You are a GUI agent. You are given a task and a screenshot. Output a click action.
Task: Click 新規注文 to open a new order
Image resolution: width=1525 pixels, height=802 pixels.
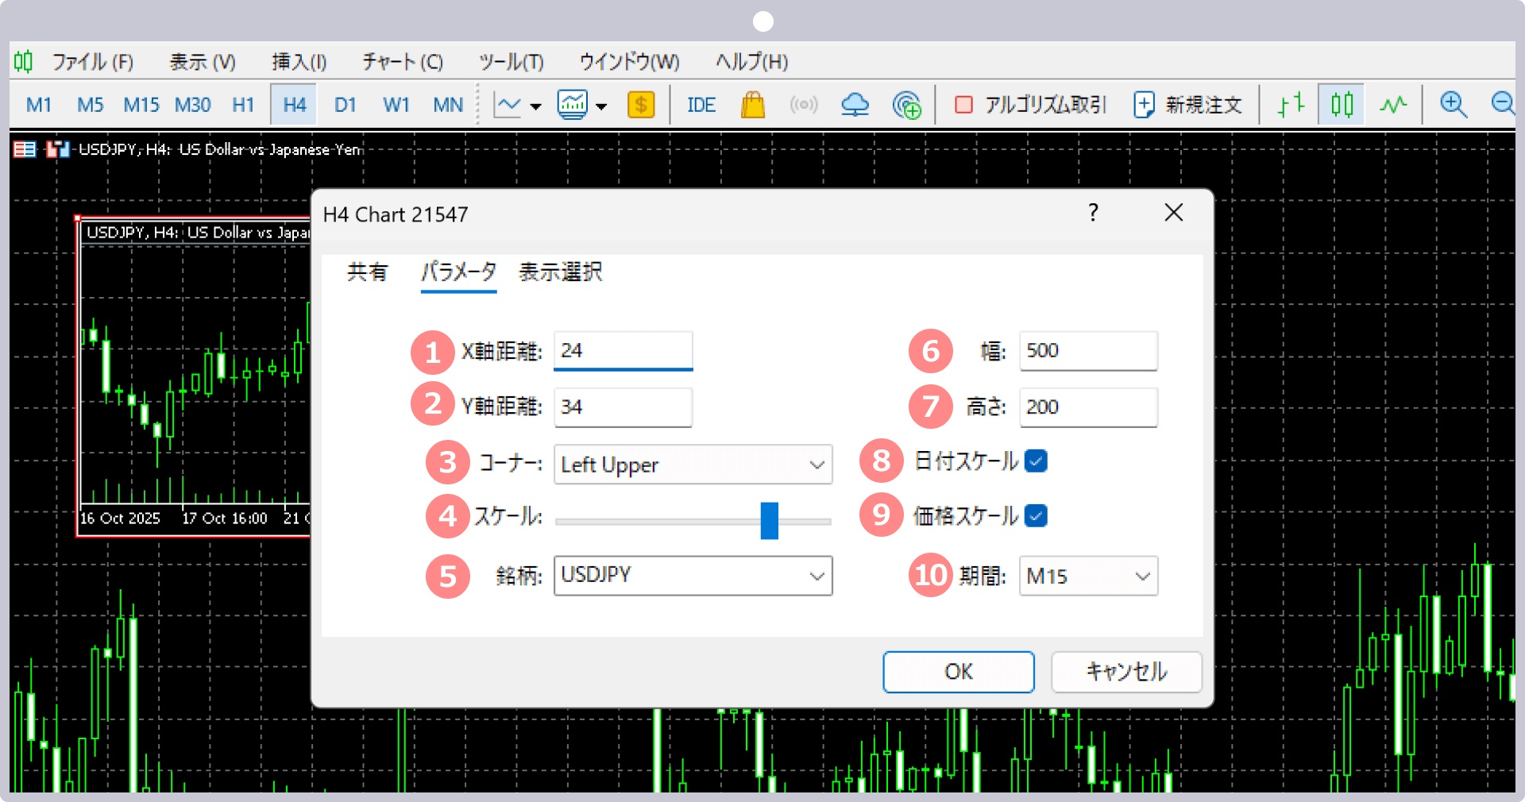(1187, 104)
